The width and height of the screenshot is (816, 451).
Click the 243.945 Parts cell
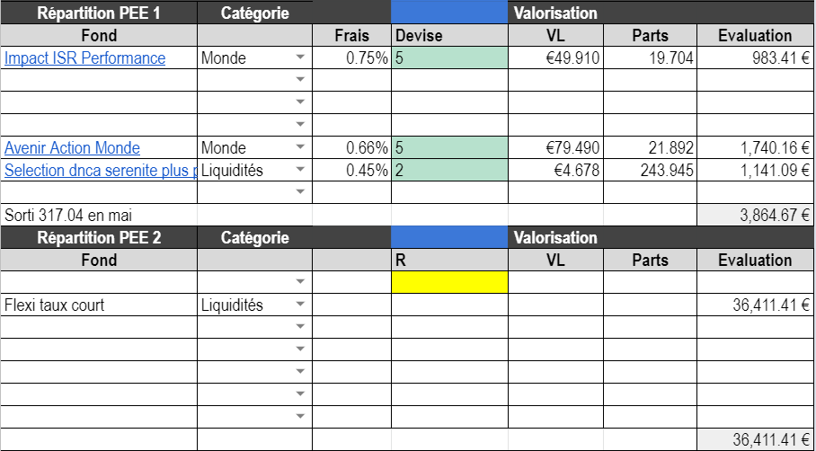649,171
